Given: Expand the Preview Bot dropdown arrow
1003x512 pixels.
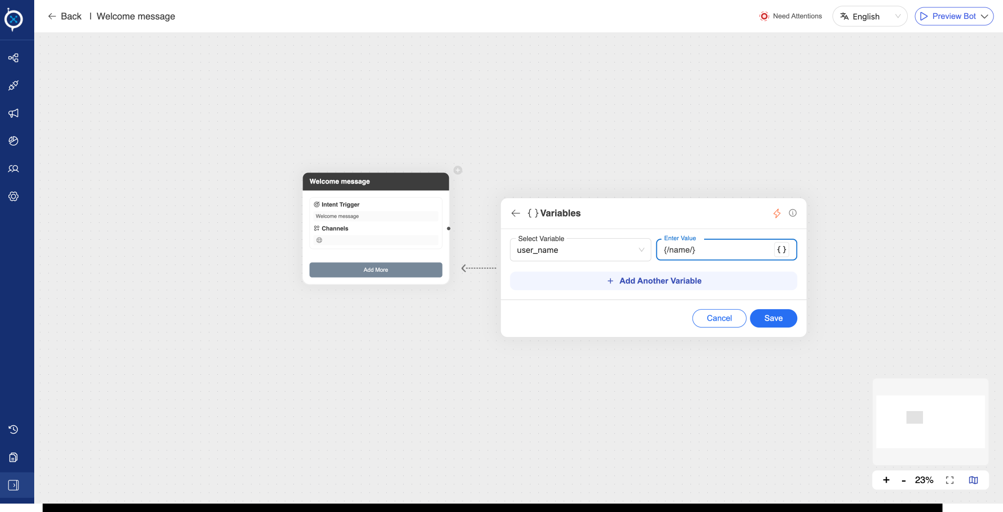Looking at the screenshot, I should point(985,16).
